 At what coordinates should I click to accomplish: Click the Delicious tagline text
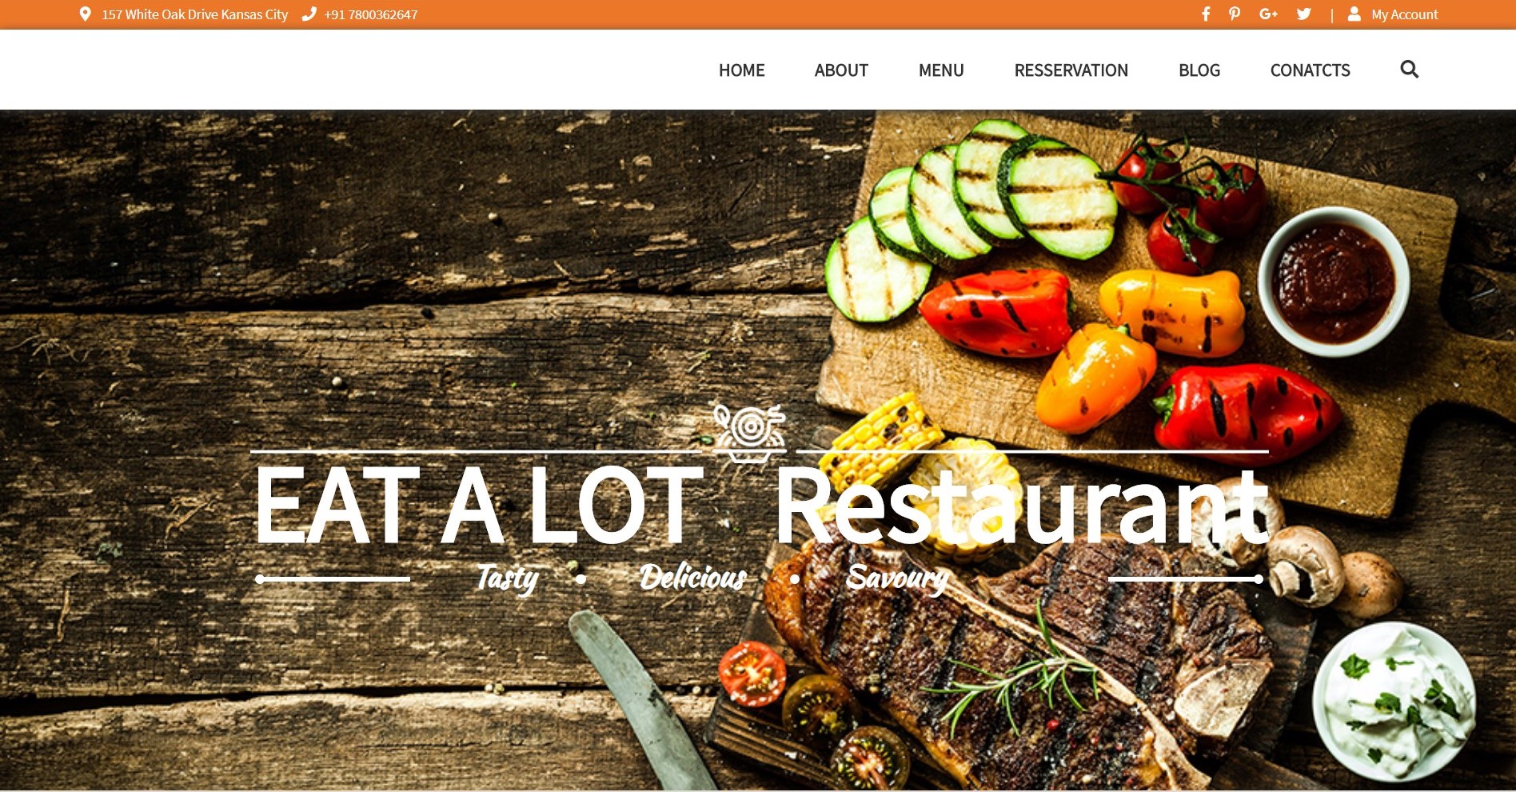pyautogui.click(x=693, y=577)
